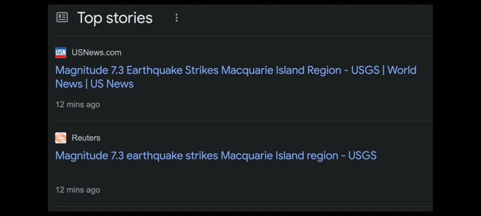Click "Macquarie Island region" in the Reuters headline

[x=279, y=156]
